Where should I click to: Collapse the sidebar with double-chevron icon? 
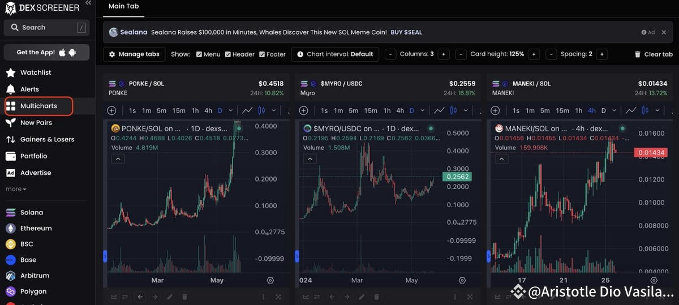click(88, 3)
